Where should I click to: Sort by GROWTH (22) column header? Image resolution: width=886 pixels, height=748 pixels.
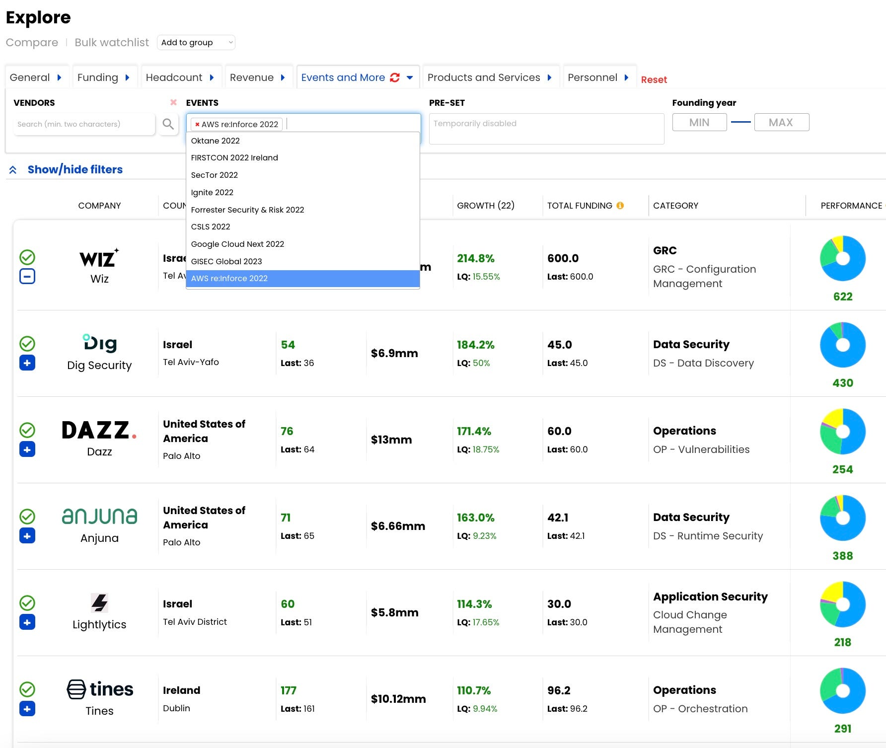tap(486, 206)
